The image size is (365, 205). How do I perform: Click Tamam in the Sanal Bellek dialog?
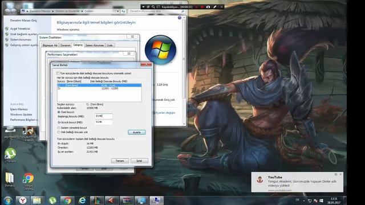[x=120, y=161]
